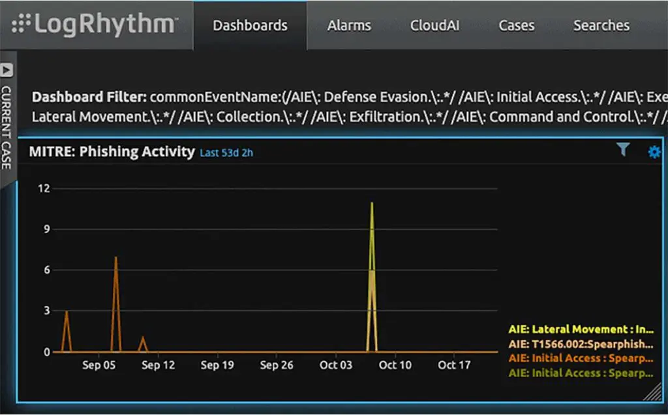The image size is (668, 415).
Task: Click the Sep 05 orange spike peak
Action: [x=115, y=258]
